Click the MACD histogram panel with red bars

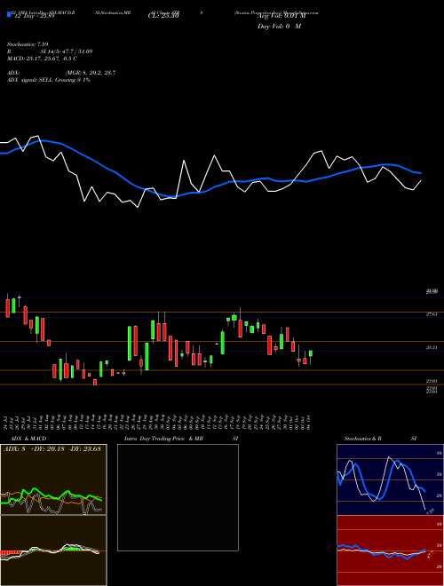[53, 550]
